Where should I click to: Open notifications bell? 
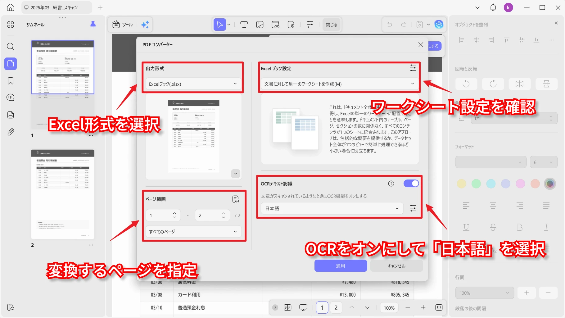493,7
